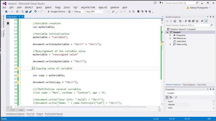Open the Error List tab
Image resolution: width=216 pixels, height=121 pixels.
(x=30, y=114)
